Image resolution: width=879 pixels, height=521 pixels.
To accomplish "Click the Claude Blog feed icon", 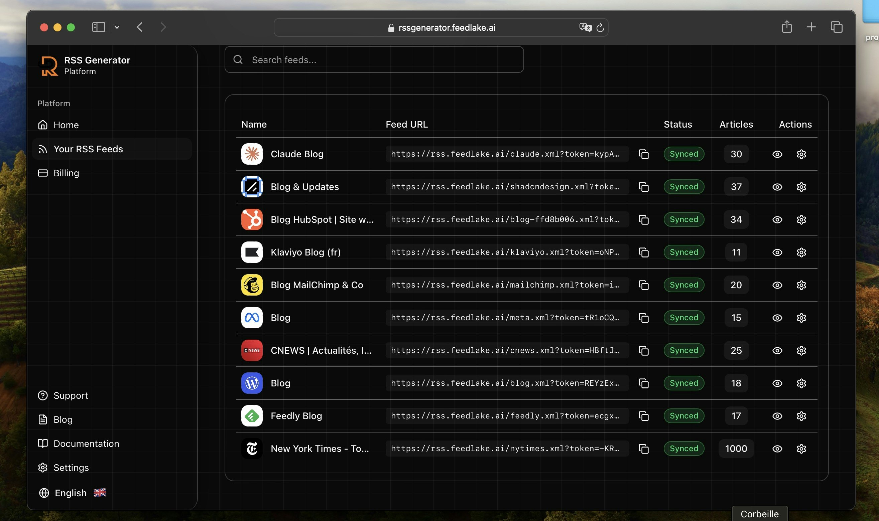I will pos(252,154).
